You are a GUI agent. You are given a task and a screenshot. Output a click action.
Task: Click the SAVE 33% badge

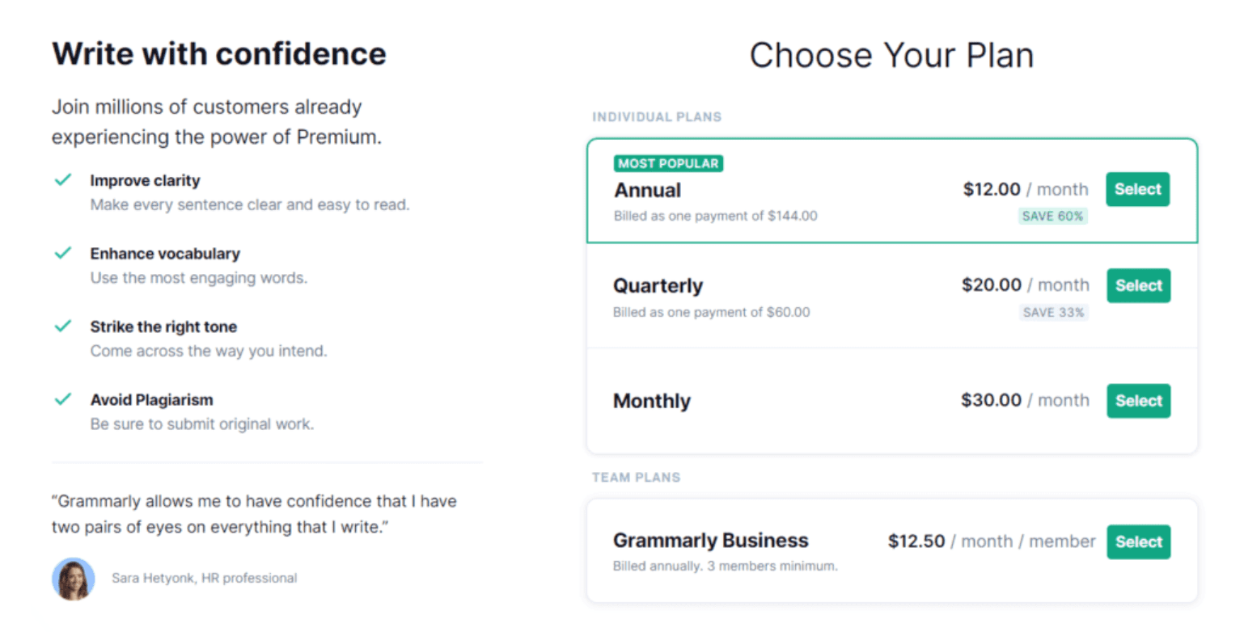pos(1054,312)
